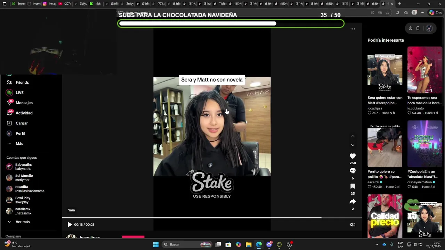Click the locaclipss author name under recommendation
445x250 pixels.
click(375, 108)
